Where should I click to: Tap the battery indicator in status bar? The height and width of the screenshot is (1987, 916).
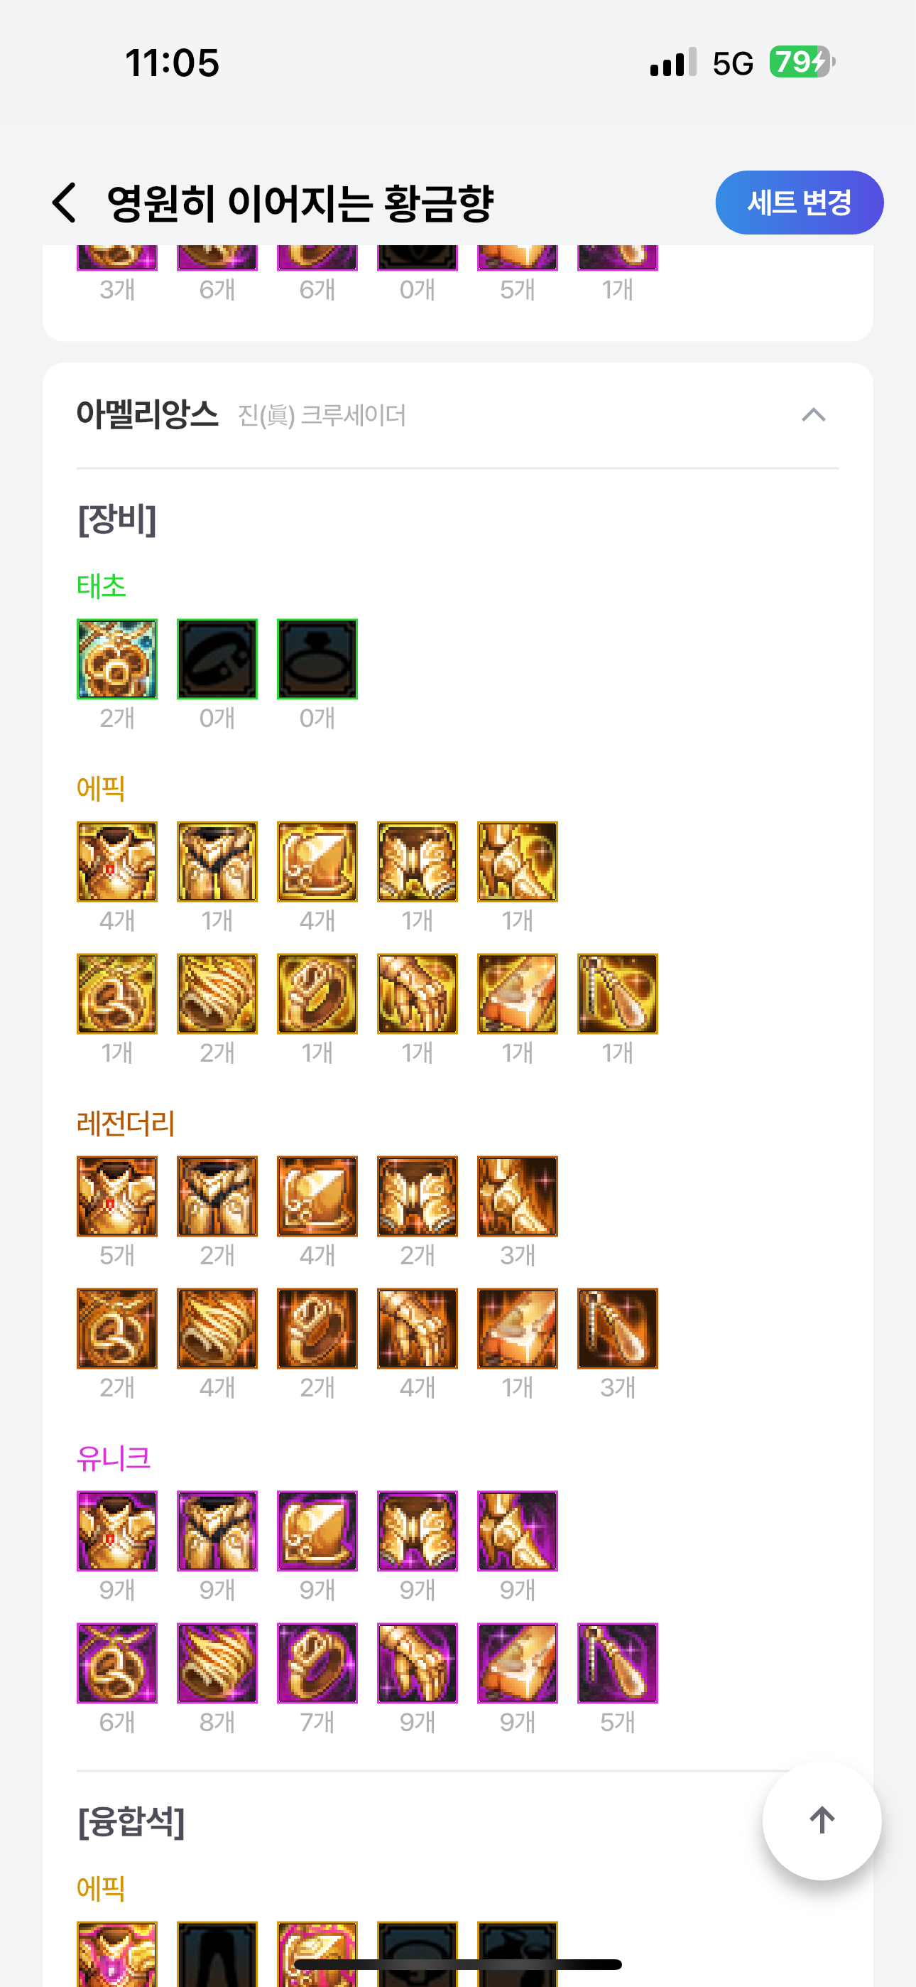tap(802, 63)
